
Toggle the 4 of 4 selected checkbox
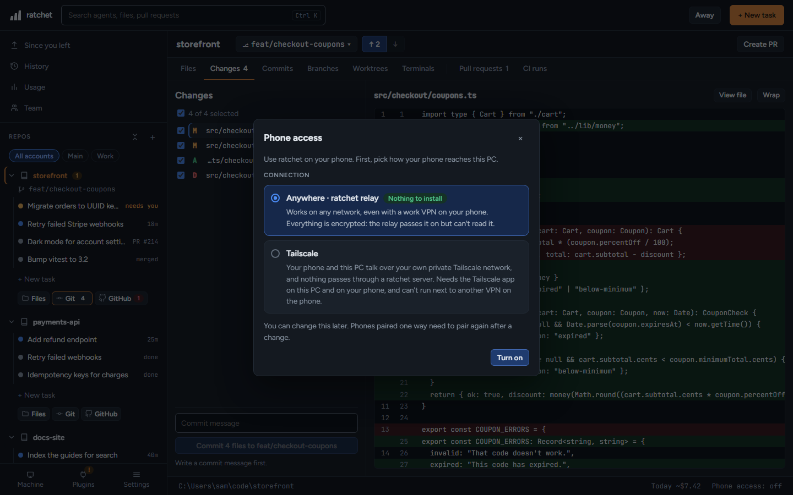(x=181, y=113)
